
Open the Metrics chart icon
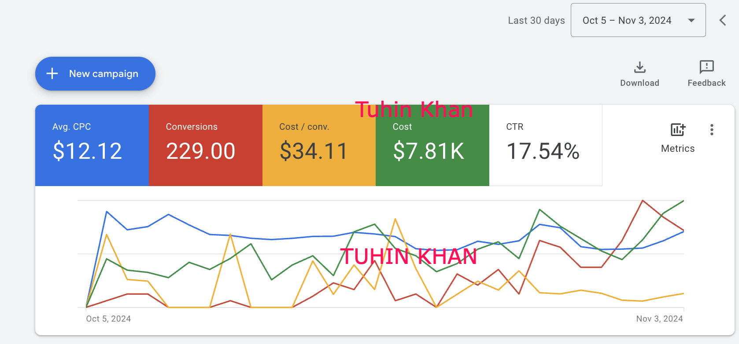pos(678,130)
